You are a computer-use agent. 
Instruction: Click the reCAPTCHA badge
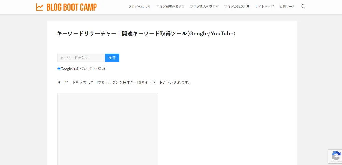tap(335, 156)
